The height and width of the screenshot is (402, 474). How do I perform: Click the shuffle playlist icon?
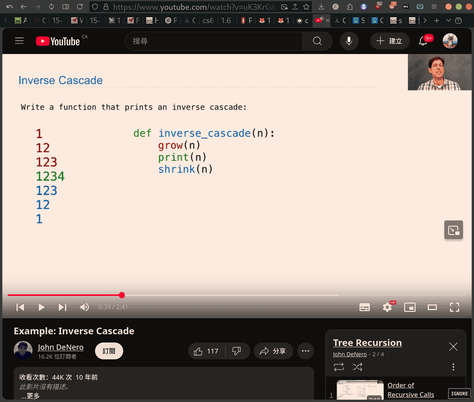click(x=357, y=367)
